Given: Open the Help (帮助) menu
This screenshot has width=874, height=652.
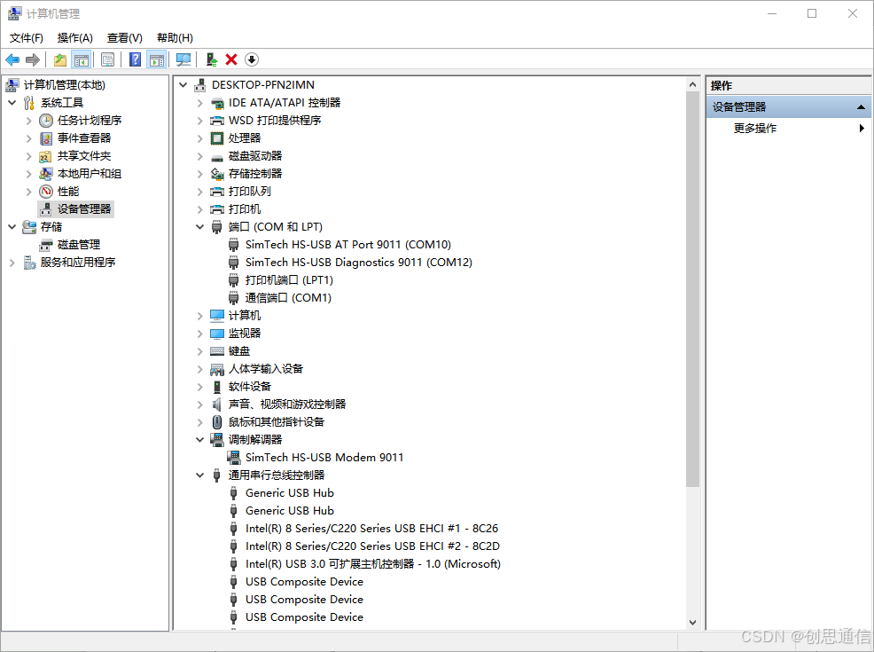Looking at the screenshot, I should (175, 38).
